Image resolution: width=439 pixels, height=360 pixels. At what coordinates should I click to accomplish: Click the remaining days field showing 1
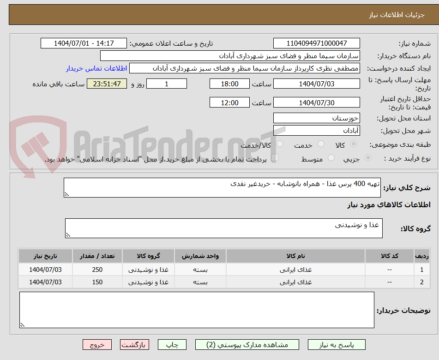166,84
